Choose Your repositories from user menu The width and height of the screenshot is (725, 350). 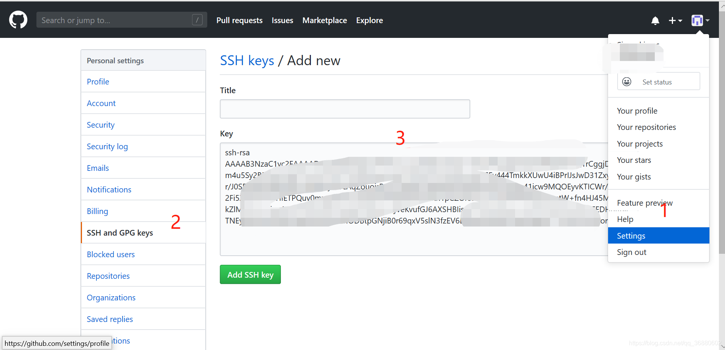[x=659, y=127]
